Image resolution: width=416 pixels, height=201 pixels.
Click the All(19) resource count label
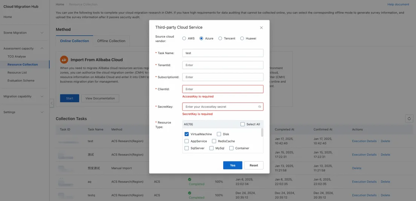click(x=188, y=124)
